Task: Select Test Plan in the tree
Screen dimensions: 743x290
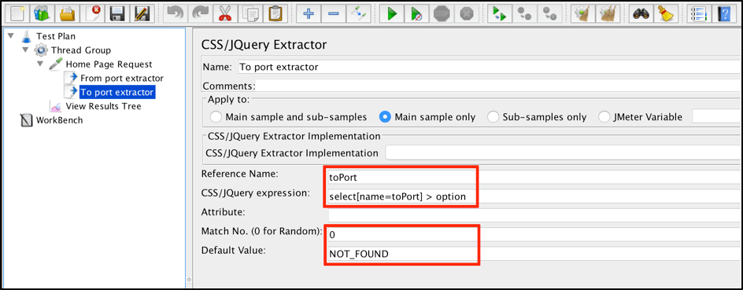Action: tap(55, 36)
